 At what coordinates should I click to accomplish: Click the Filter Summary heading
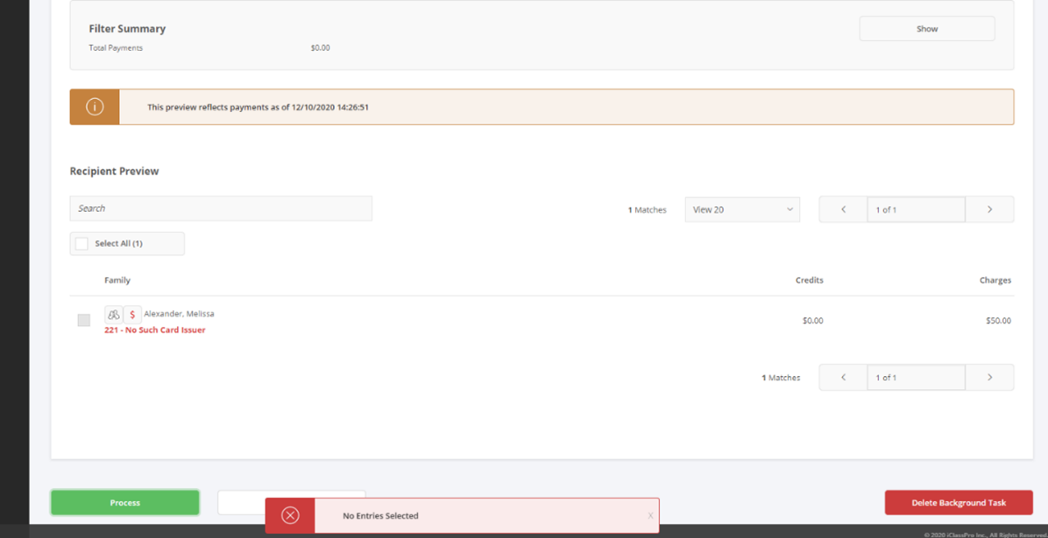[x=127, y=29]
